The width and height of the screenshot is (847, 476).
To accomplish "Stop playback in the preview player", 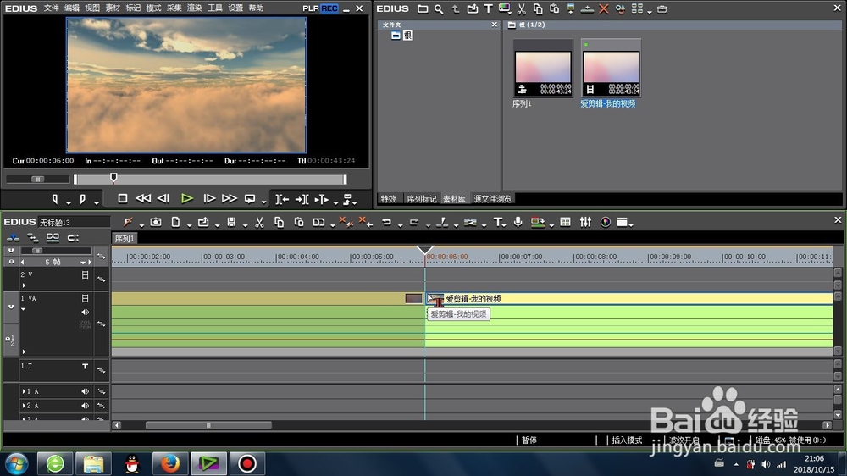I will [x=123, y=199].
